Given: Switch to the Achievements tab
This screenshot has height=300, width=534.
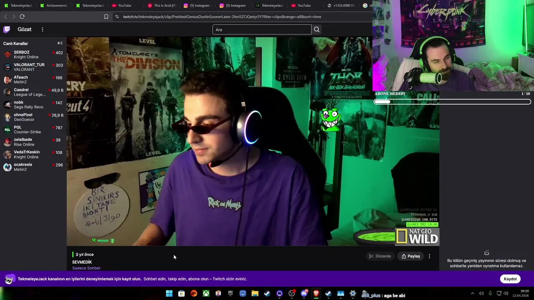Looking at the screenshot, I should (53, 5).
